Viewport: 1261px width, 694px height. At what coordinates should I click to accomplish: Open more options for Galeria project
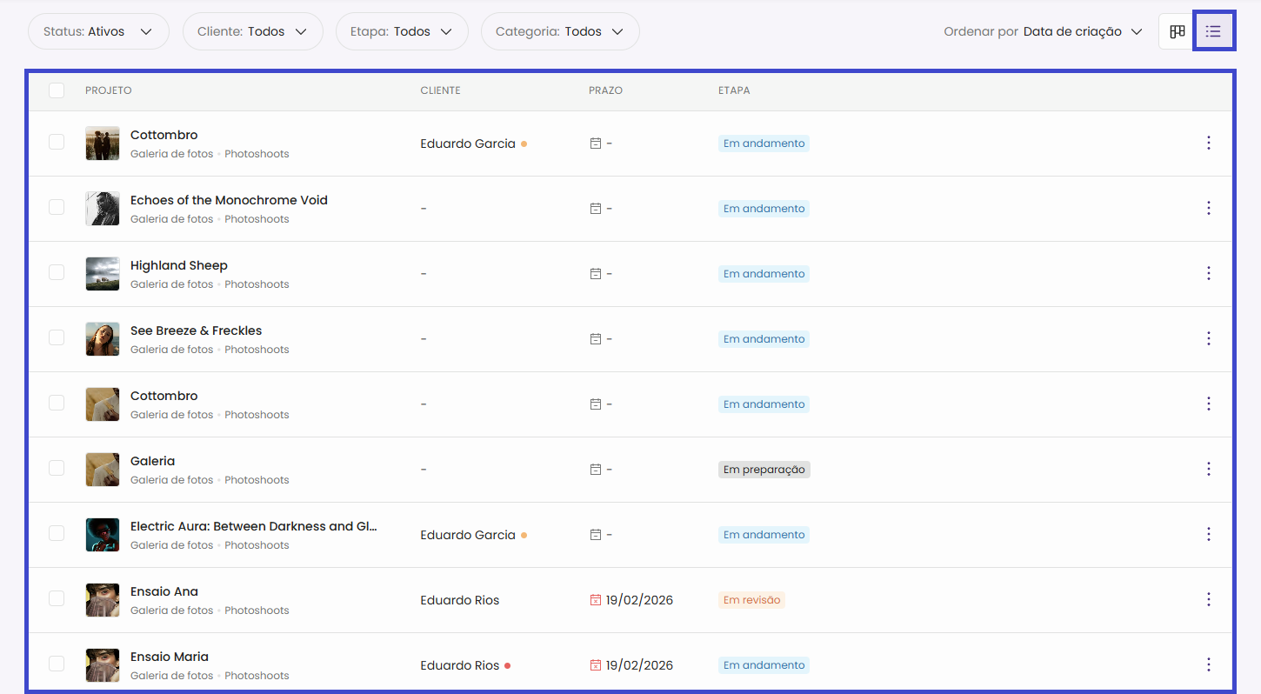1208,470
